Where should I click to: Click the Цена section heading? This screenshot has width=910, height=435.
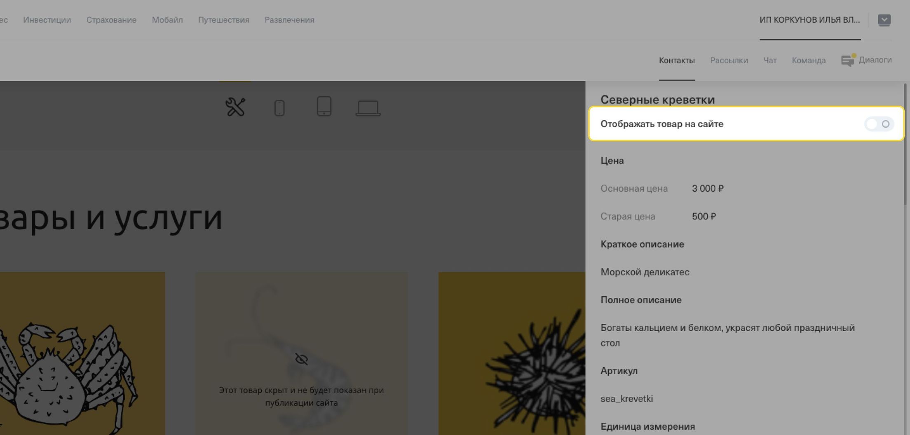612,161
